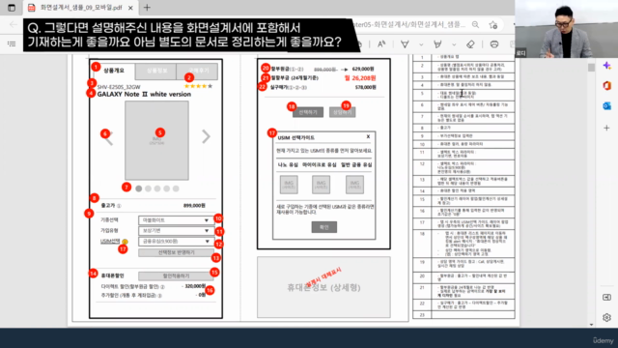Click the 선택하기 button

308,112
